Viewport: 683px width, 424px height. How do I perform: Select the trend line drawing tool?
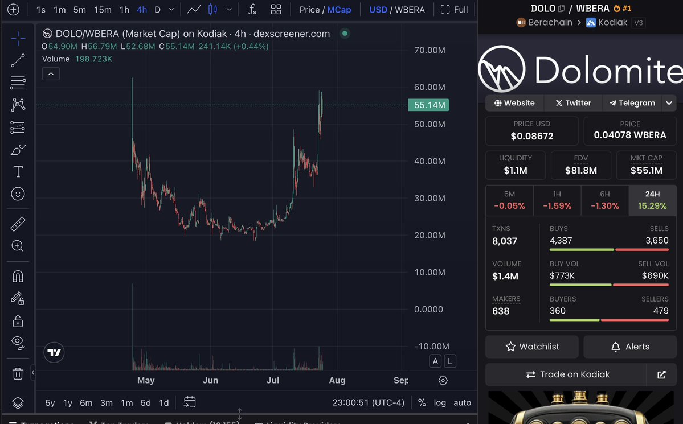[18, 60]
